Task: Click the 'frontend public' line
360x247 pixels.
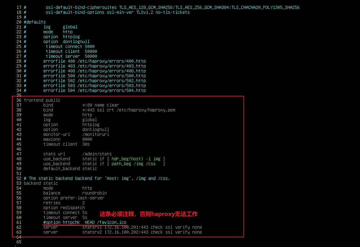Action: [42, 100]
